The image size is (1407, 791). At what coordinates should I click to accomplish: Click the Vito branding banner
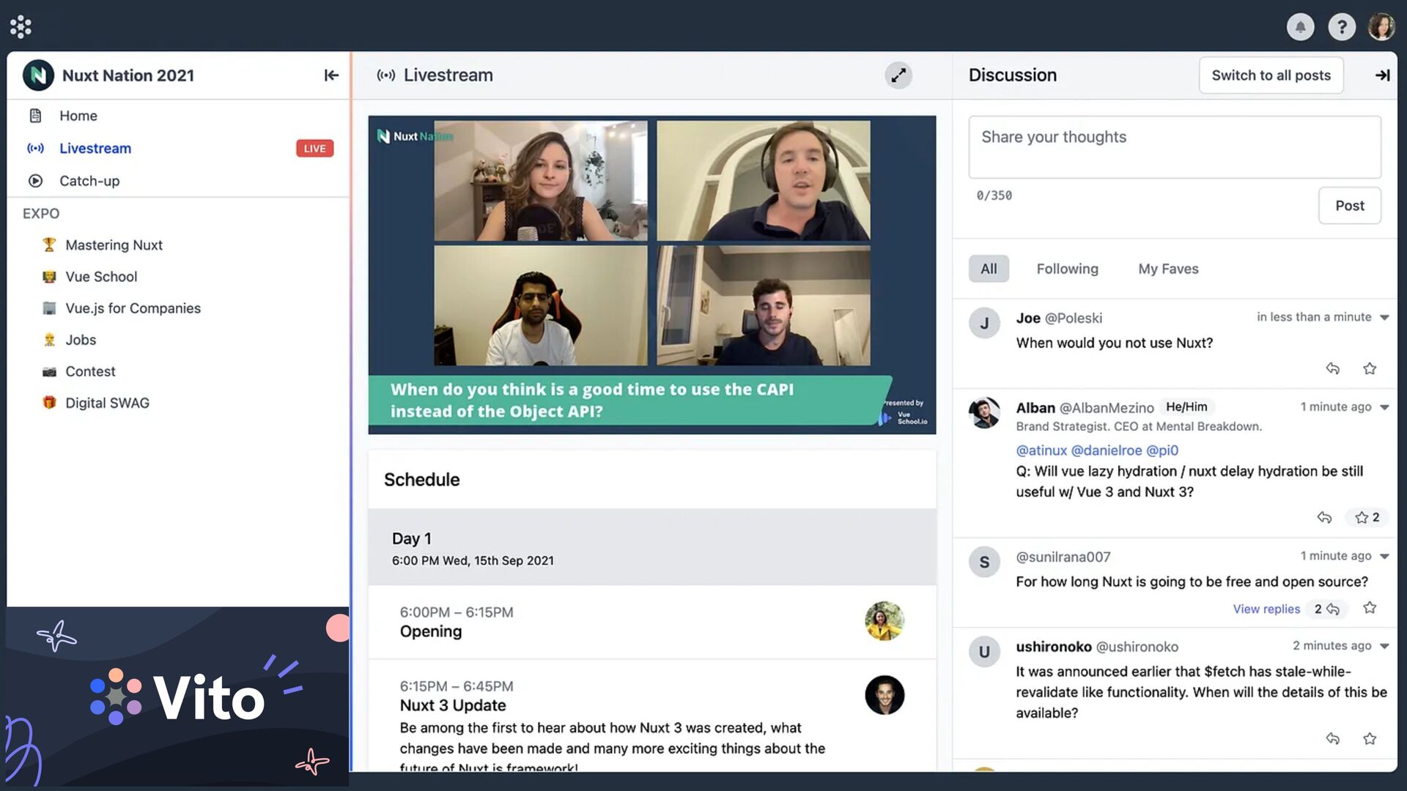pyautogui.click(x=178, y=697)
